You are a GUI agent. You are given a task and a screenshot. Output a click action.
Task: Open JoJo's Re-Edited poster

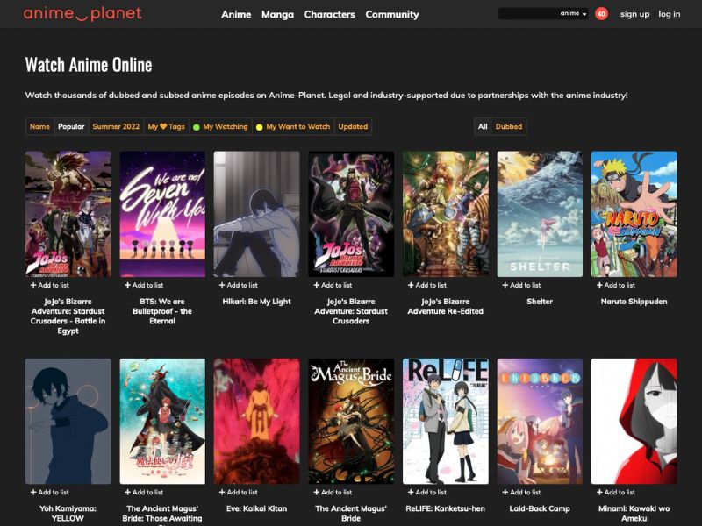pyautogui.click(x=446, y=214)
